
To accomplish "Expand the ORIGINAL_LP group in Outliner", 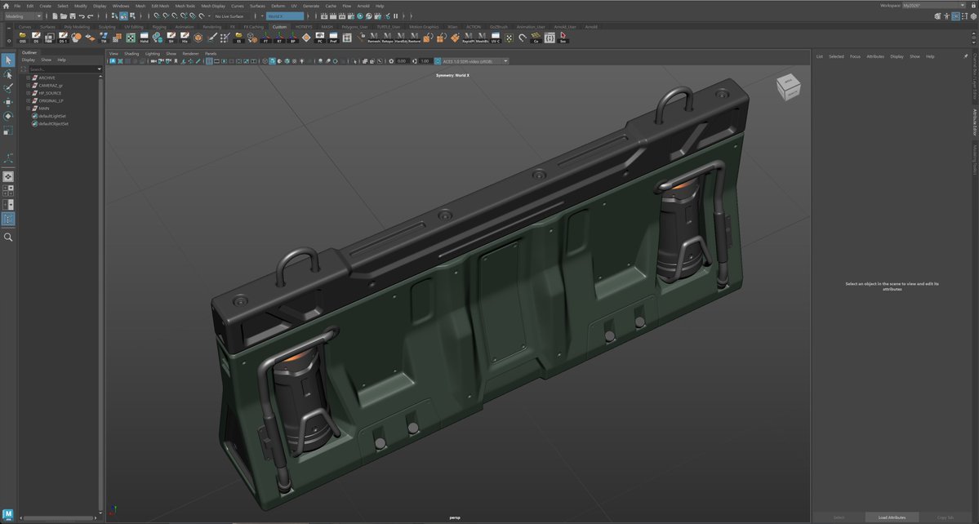I will (x=28, y=100).
